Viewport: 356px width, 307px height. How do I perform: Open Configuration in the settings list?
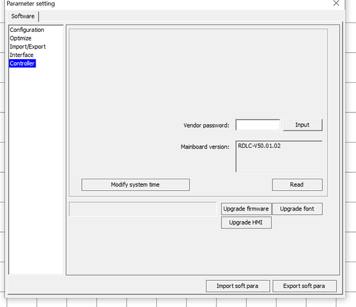pyautogui.click(x=27, y=30)
